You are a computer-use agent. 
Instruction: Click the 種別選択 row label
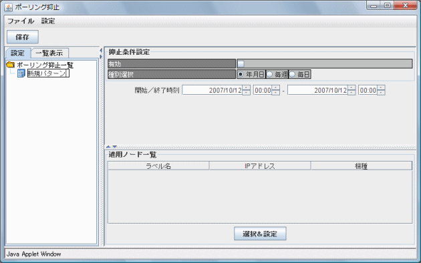point(172,75)
